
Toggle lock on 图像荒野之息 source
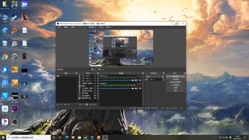point(98,98)
